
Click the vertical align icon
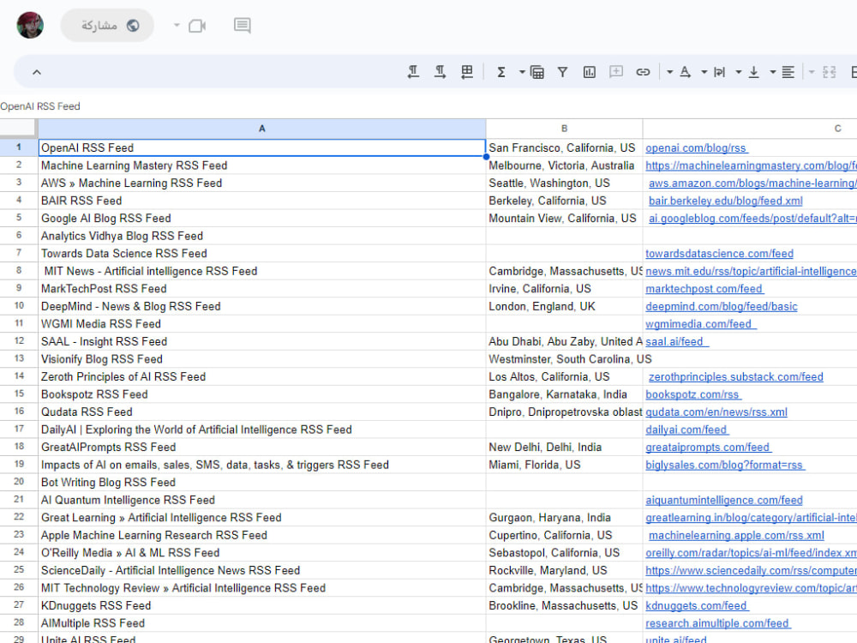[753, 72]
